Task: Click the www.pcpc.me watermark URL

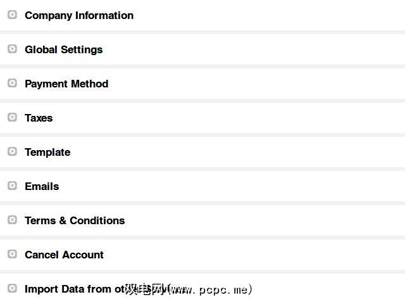Action: click(210, 290)
